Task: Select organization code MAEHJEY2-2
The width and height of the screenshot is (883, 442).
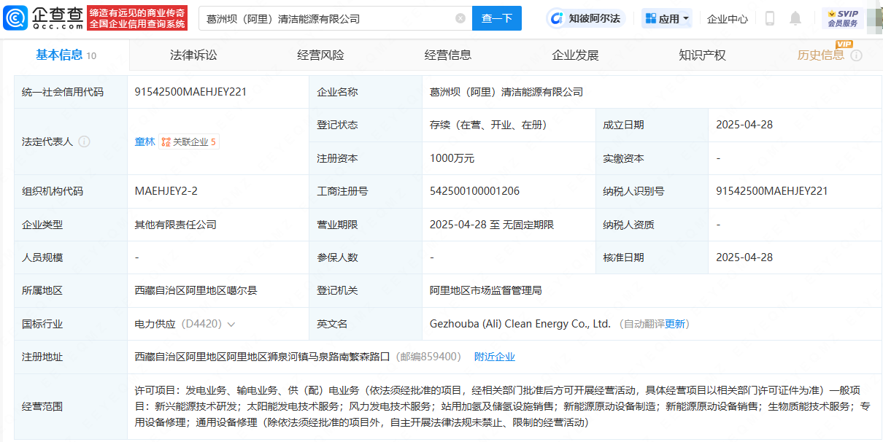Action: (166, 191)
